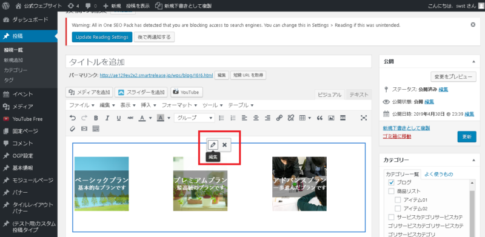Open the 表示 menu
The width and height of the screenshot is (485, 237).
(x=128, y=105)
